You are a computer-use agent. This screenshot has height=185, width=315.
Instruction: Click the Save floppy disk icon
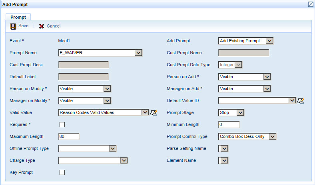[13, 26]
